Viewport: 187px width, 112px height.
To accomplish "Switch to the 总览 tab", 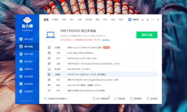I will tap(46, 20).
